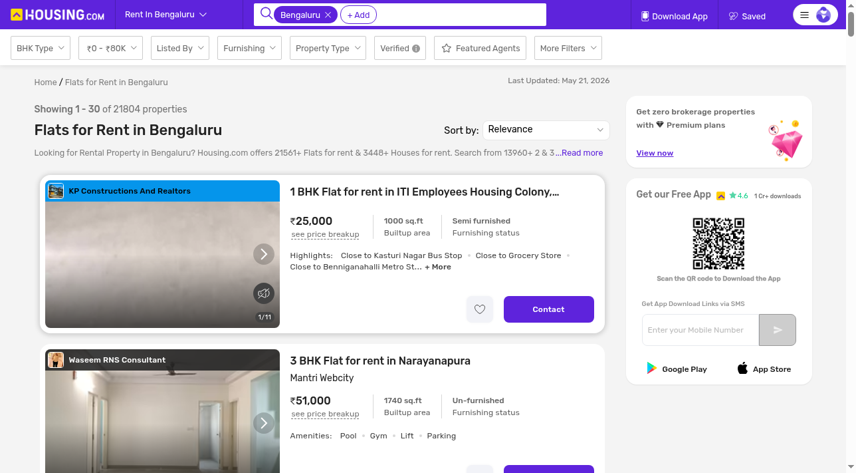
Task: Click see price breakup under ₹25,000
Action: [x=325, y=234]
